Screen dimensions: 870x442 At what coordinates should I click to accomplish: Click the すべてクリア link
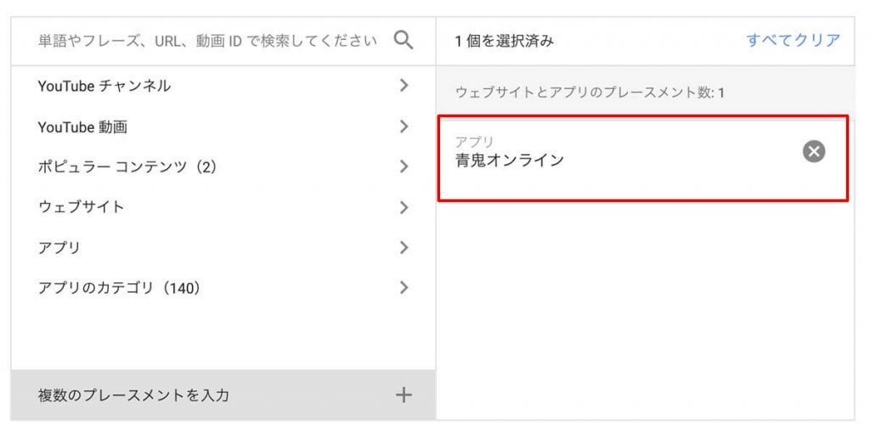click(x=793, y=41)
